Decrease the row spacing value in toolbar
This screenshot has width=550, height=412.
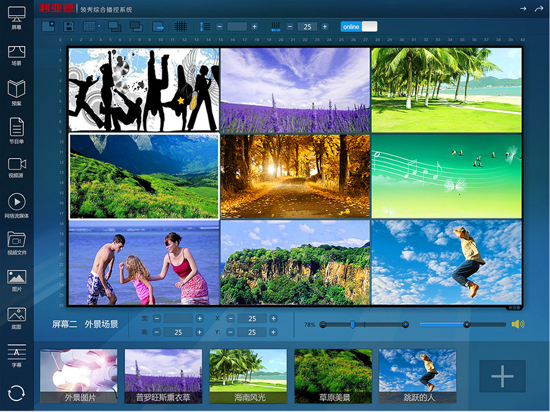(x=219, y=27)
